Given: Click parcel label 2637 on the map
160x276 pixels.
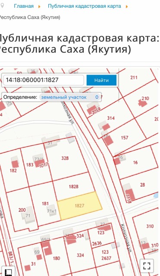Looking at the screenshot, I should coord(107,258).
